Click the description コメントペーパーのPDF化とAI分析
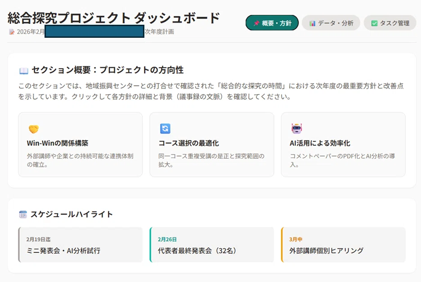The height and width of the screenshot is (282, 421). point(343,160)
